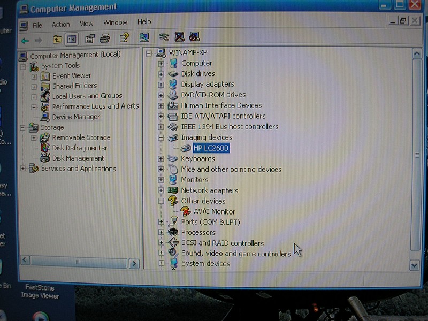
Task: Collapse the Storage node
Action: pyautogui.click(x=23, y=127)
